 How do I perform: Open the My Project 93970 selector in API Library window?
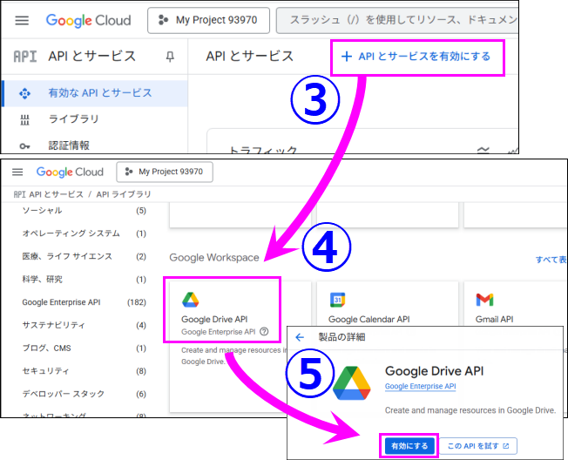165,172
